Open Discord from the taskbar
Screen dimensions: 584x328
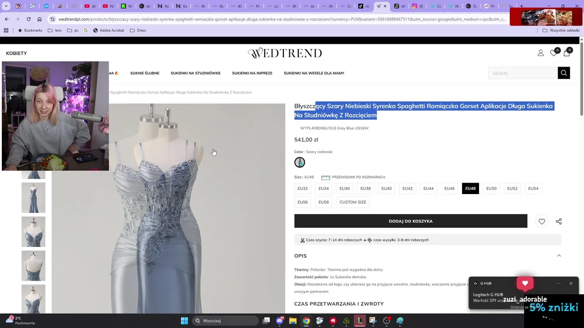280,321
